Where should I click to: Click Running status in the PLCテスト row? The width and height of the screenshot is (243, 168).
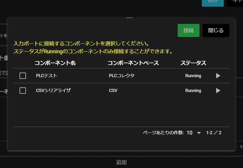coord(193,76)
